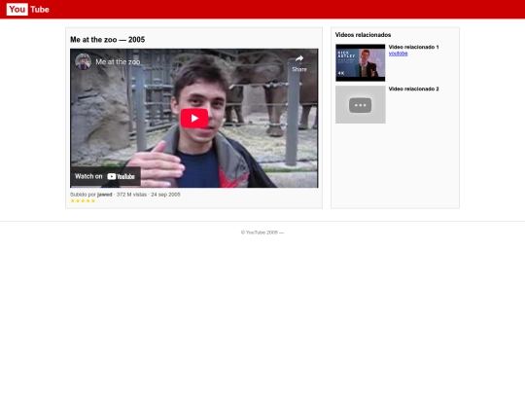Screen dimensions: 525x394
Task: Click the 'Me at the zoo — 2005' heading
Action: coord(108,40)
